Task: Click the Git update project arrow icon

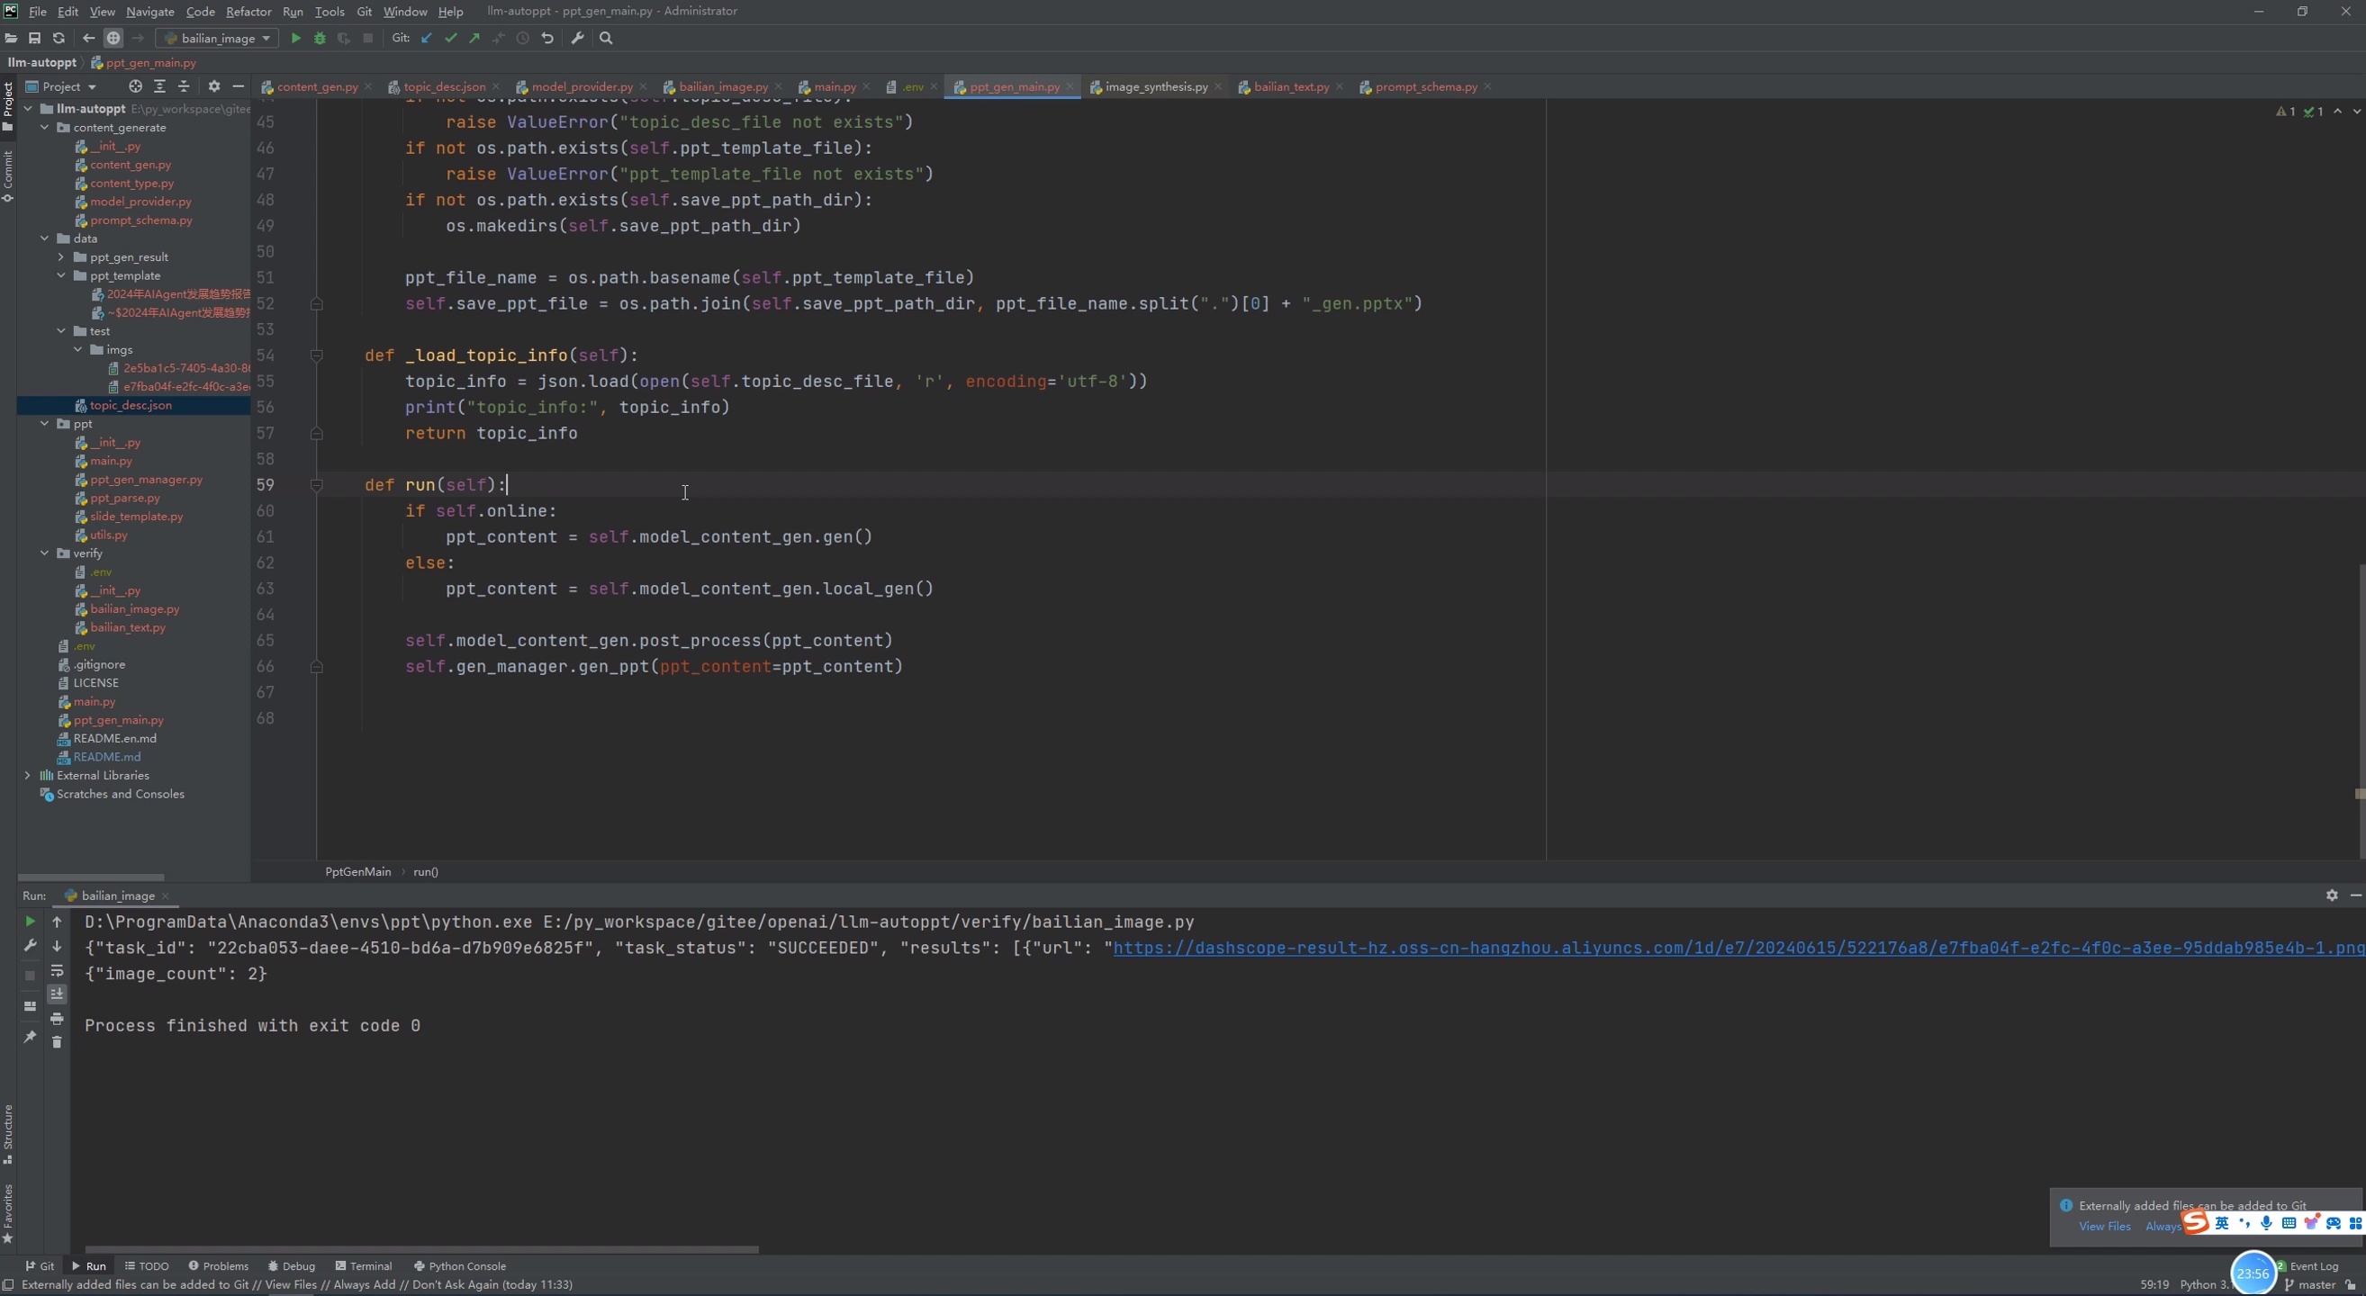Action: point(426,39)
